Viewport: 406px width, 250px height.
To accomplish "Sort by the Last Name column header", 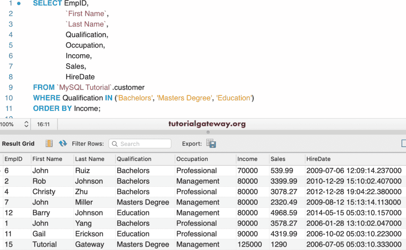I will point(90,159).
